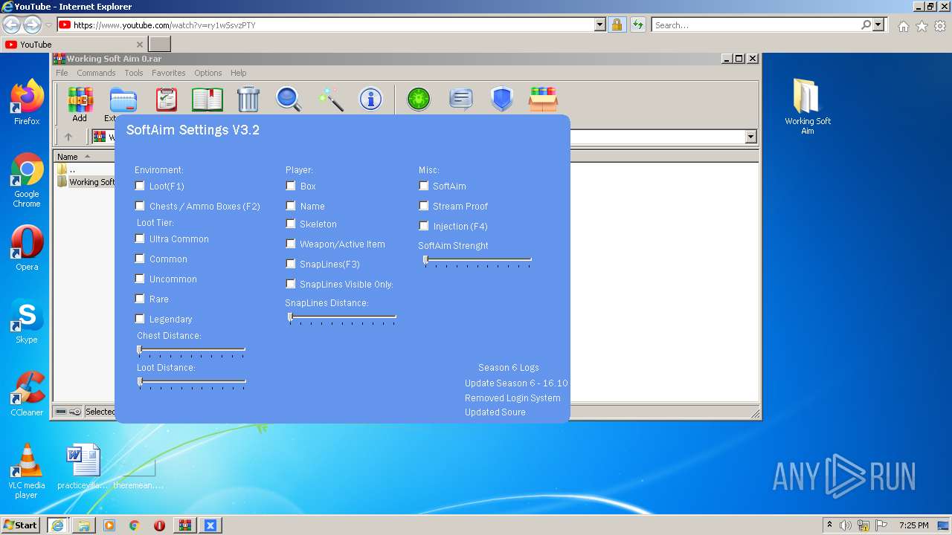Click the Comment speech bubble icon in WinRAR

click(x=461, y=99)
